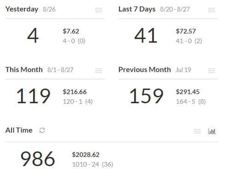Click the Previous Month heading

[x=145, y=70]
